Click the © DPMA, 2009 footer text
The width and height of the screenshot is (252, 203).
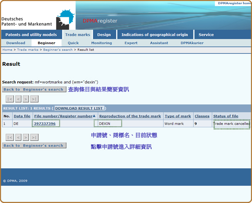15,181
